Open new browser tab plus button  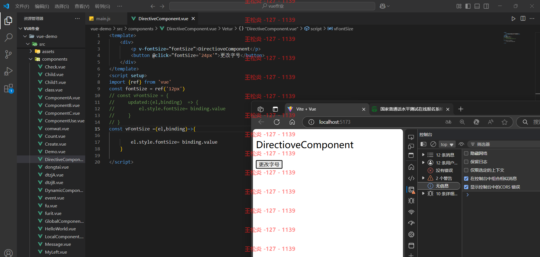(461, 109)
